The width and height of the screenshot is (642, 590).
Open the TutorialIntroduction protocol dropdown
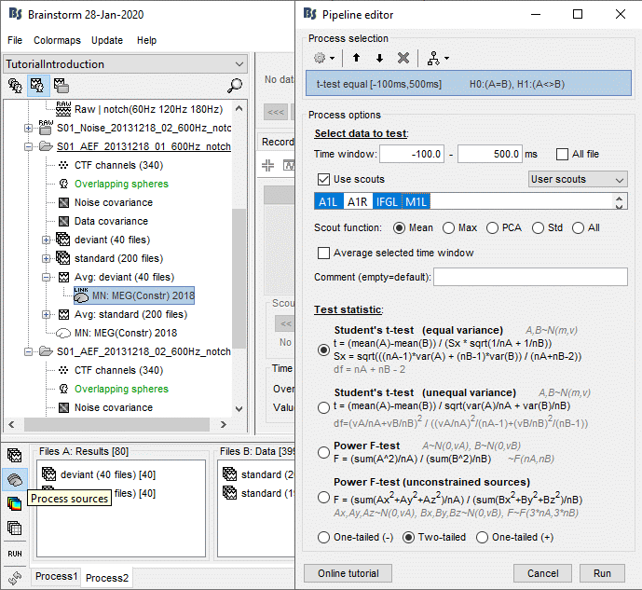124,63
